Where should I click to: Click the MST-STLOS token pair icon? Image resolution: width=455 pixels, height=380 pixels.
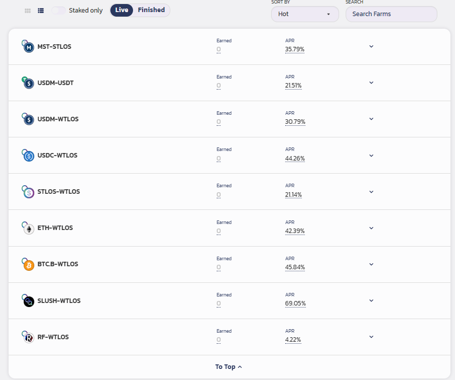point(28,47)
